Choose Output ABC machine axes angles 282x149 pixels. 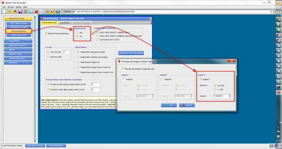[x=78, y=57]
